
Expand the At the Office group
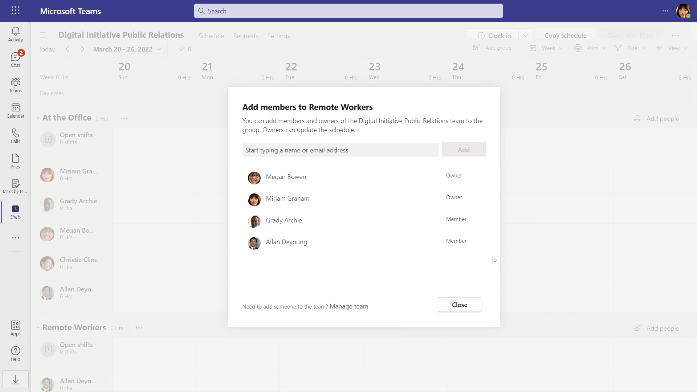click(38, 117)
